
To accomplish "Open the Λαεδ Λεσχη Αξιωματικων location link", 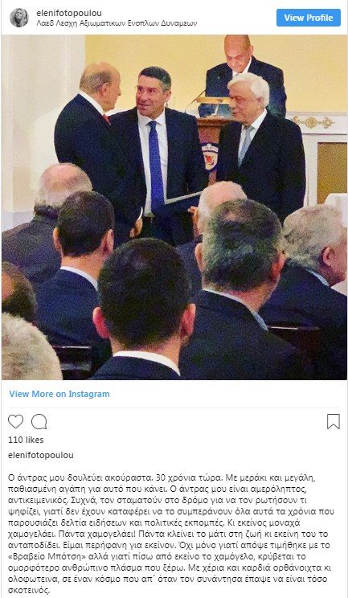I will [x=117, y=23].
